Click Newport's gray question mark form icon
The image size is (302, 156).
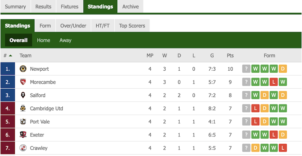(x=246, y=69)
